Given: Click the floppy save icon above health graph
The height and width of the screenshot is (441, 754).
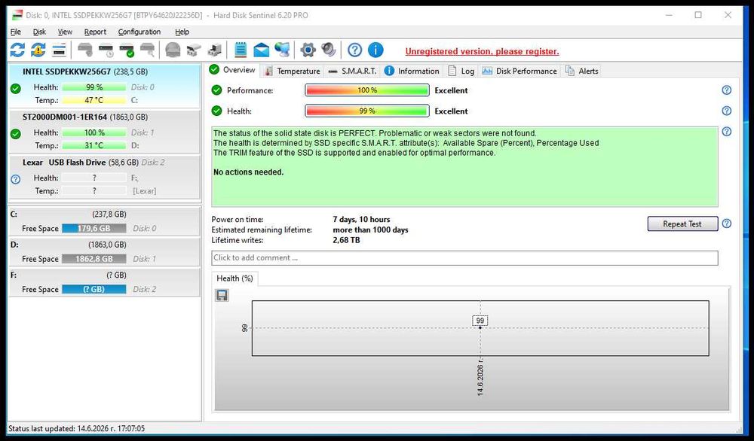Looking at the screenshot, I should click(x=222, y=295).
